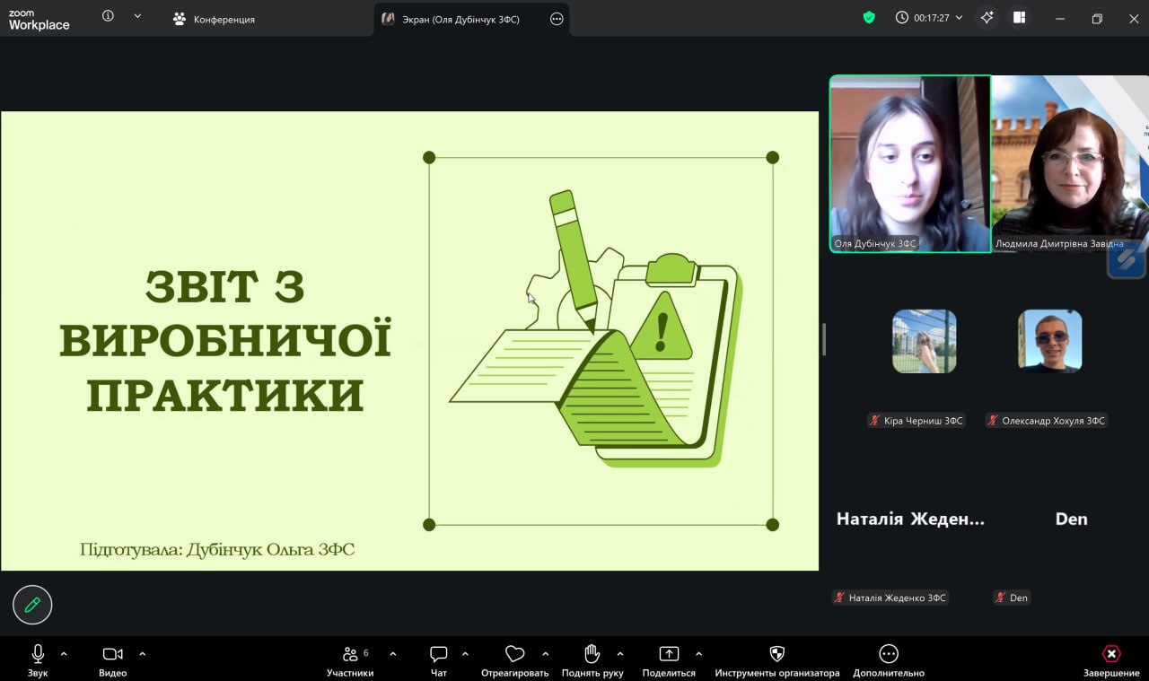Click the green encryption shield icon
The height and width of the screenshot is (681, 1149).
869,18
